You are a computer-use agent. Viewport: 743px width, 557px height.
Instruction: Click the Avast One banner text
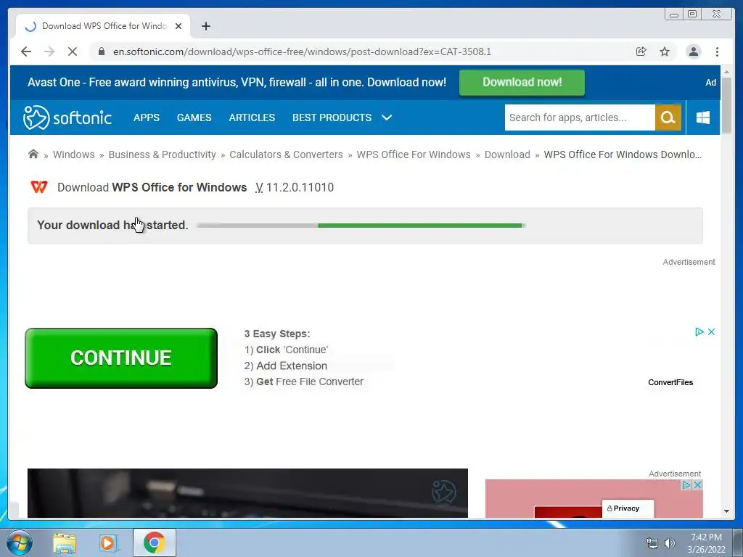pyautogui.click(x=237, y=83)
